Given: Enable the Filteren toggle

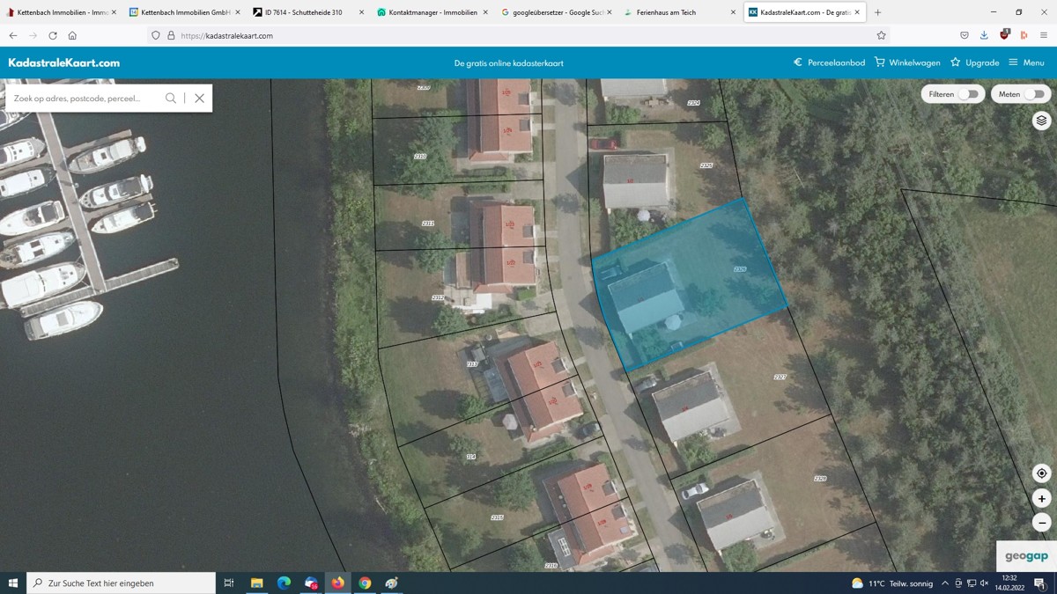Looking at the screenshot, I should [x=968, y=94].
